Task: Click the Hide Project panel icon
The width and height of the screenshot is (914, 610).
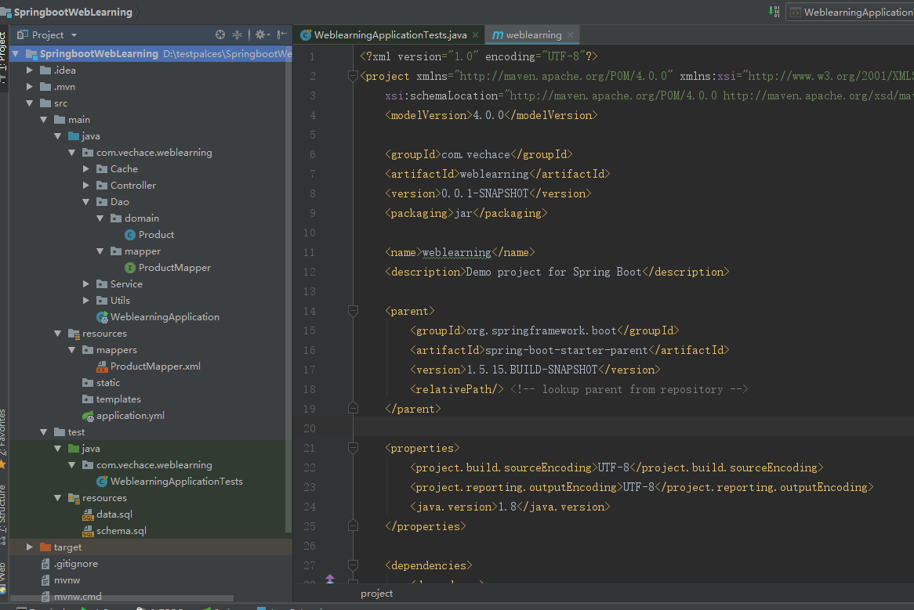Action: [281, 34]
